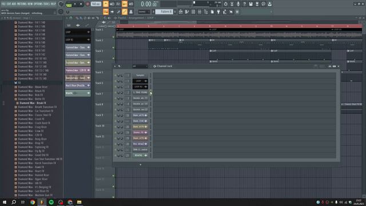Click the arrow right of Pattern 8

coord(175,11)
